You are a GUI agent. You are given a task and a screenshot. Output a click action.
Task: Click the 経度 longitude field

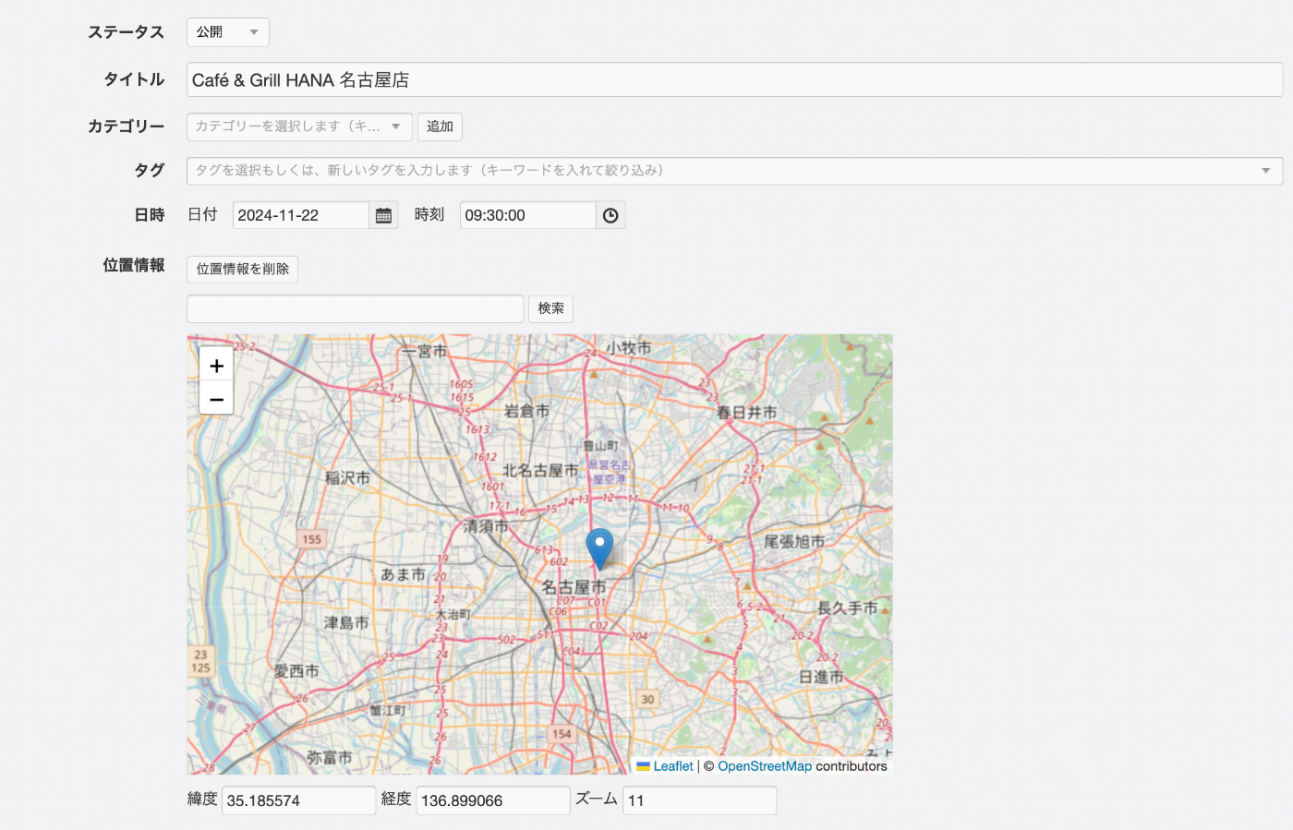pos(492,800)
